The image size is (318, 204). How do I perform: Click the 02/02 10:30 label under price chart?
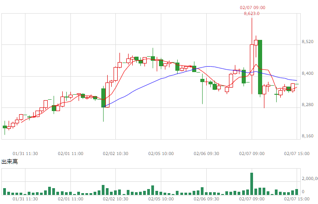pos(115,154)
